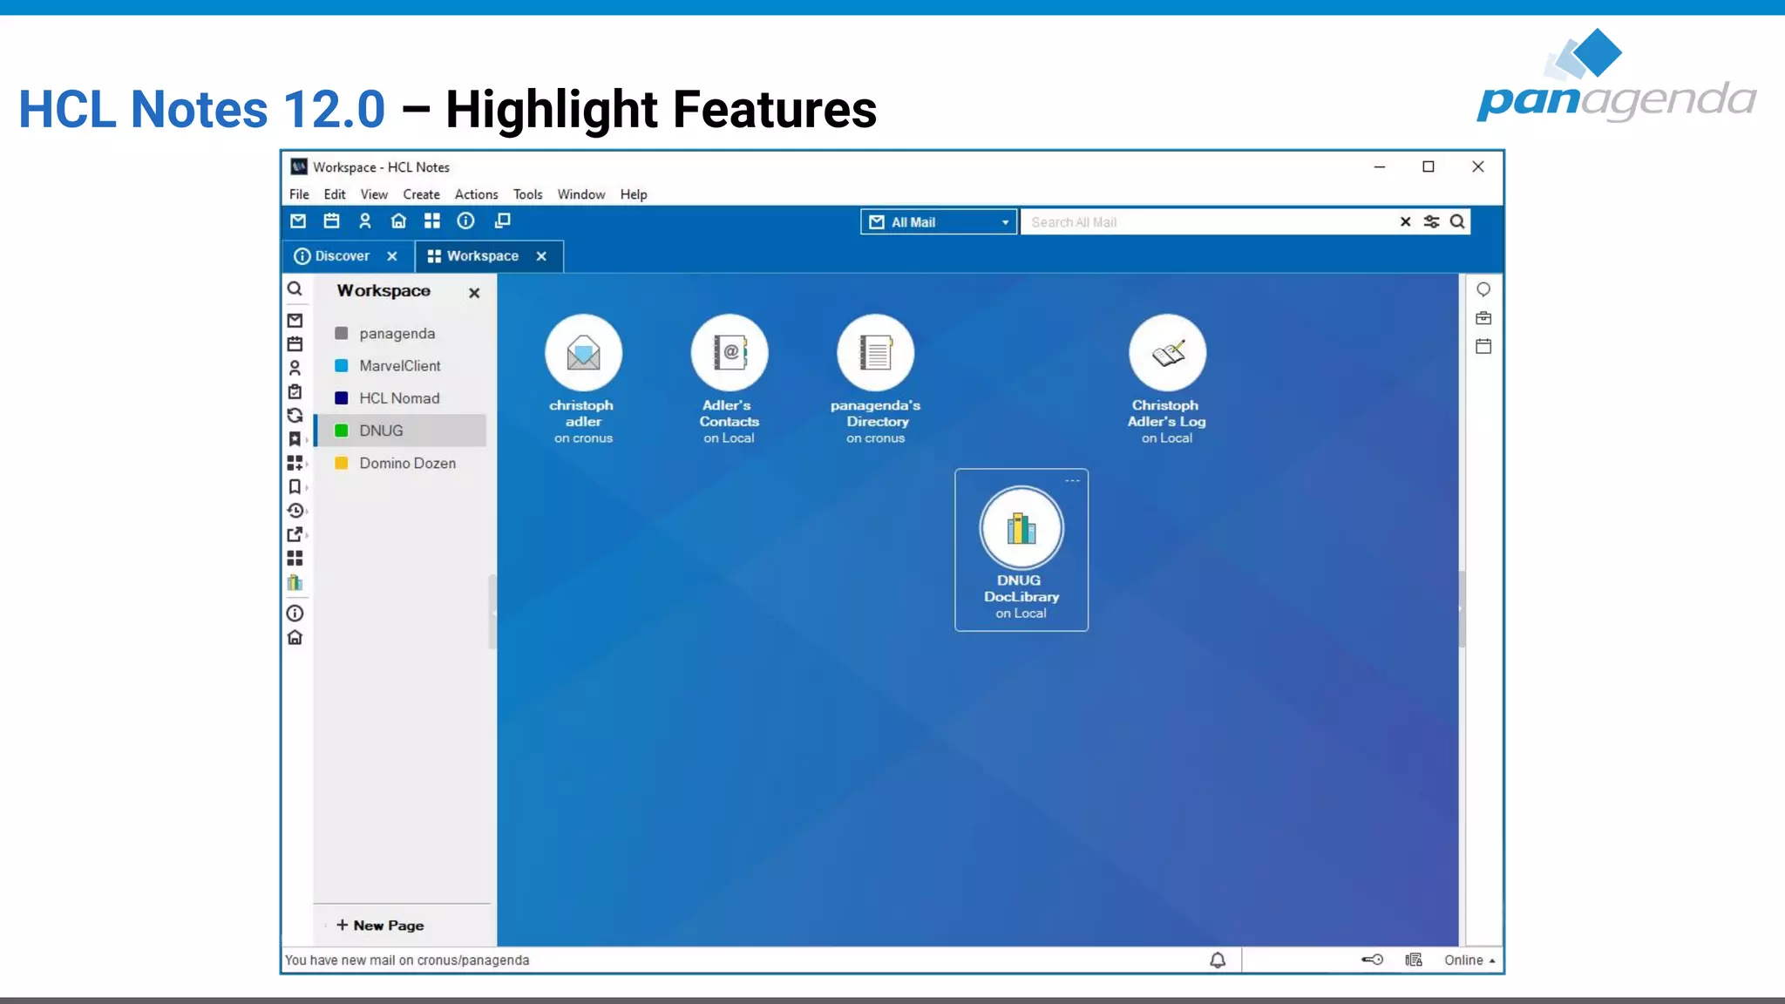Switch to the Workspace tab
This screenshot has height=1004, width=1785.
[482, 256]
